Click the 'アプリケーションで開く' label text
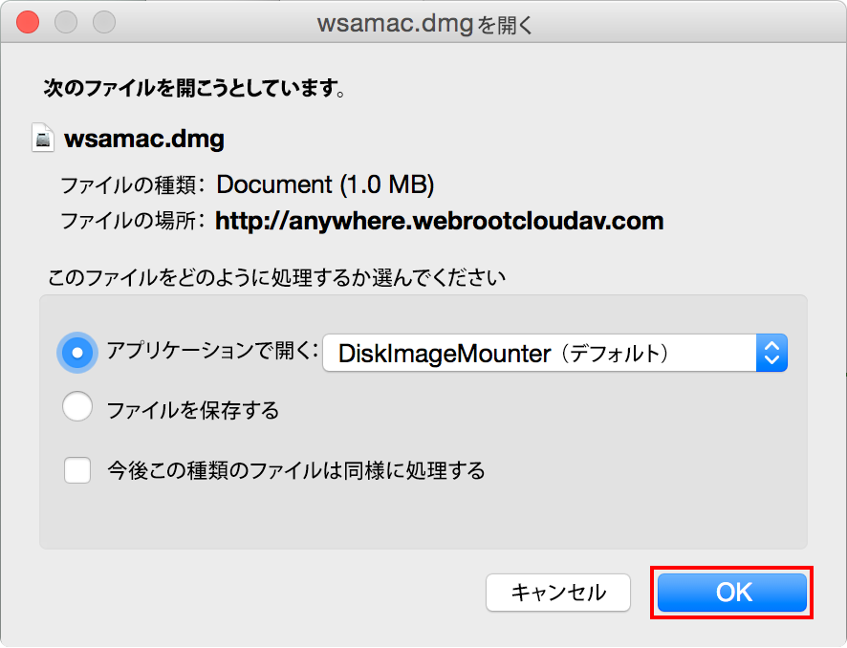847x648 pixels. pos(212,351)
